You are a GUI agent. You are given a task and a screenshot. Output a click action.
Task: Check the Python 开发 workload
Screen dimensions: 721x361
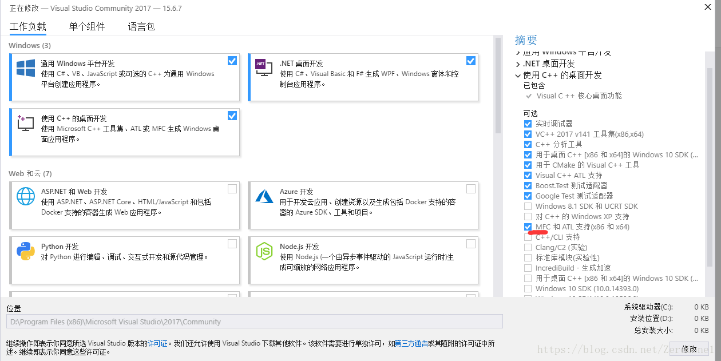pos(232,244)
